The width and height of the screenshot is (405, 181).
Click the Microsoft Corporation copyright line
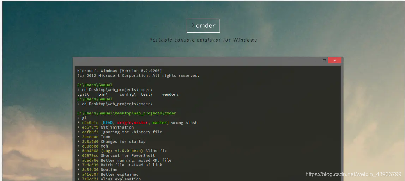pyautogui.click(x=138, y=76)
